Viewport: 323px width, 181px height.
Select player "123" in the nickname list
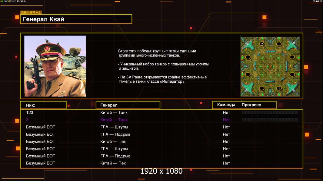point(30,113)
